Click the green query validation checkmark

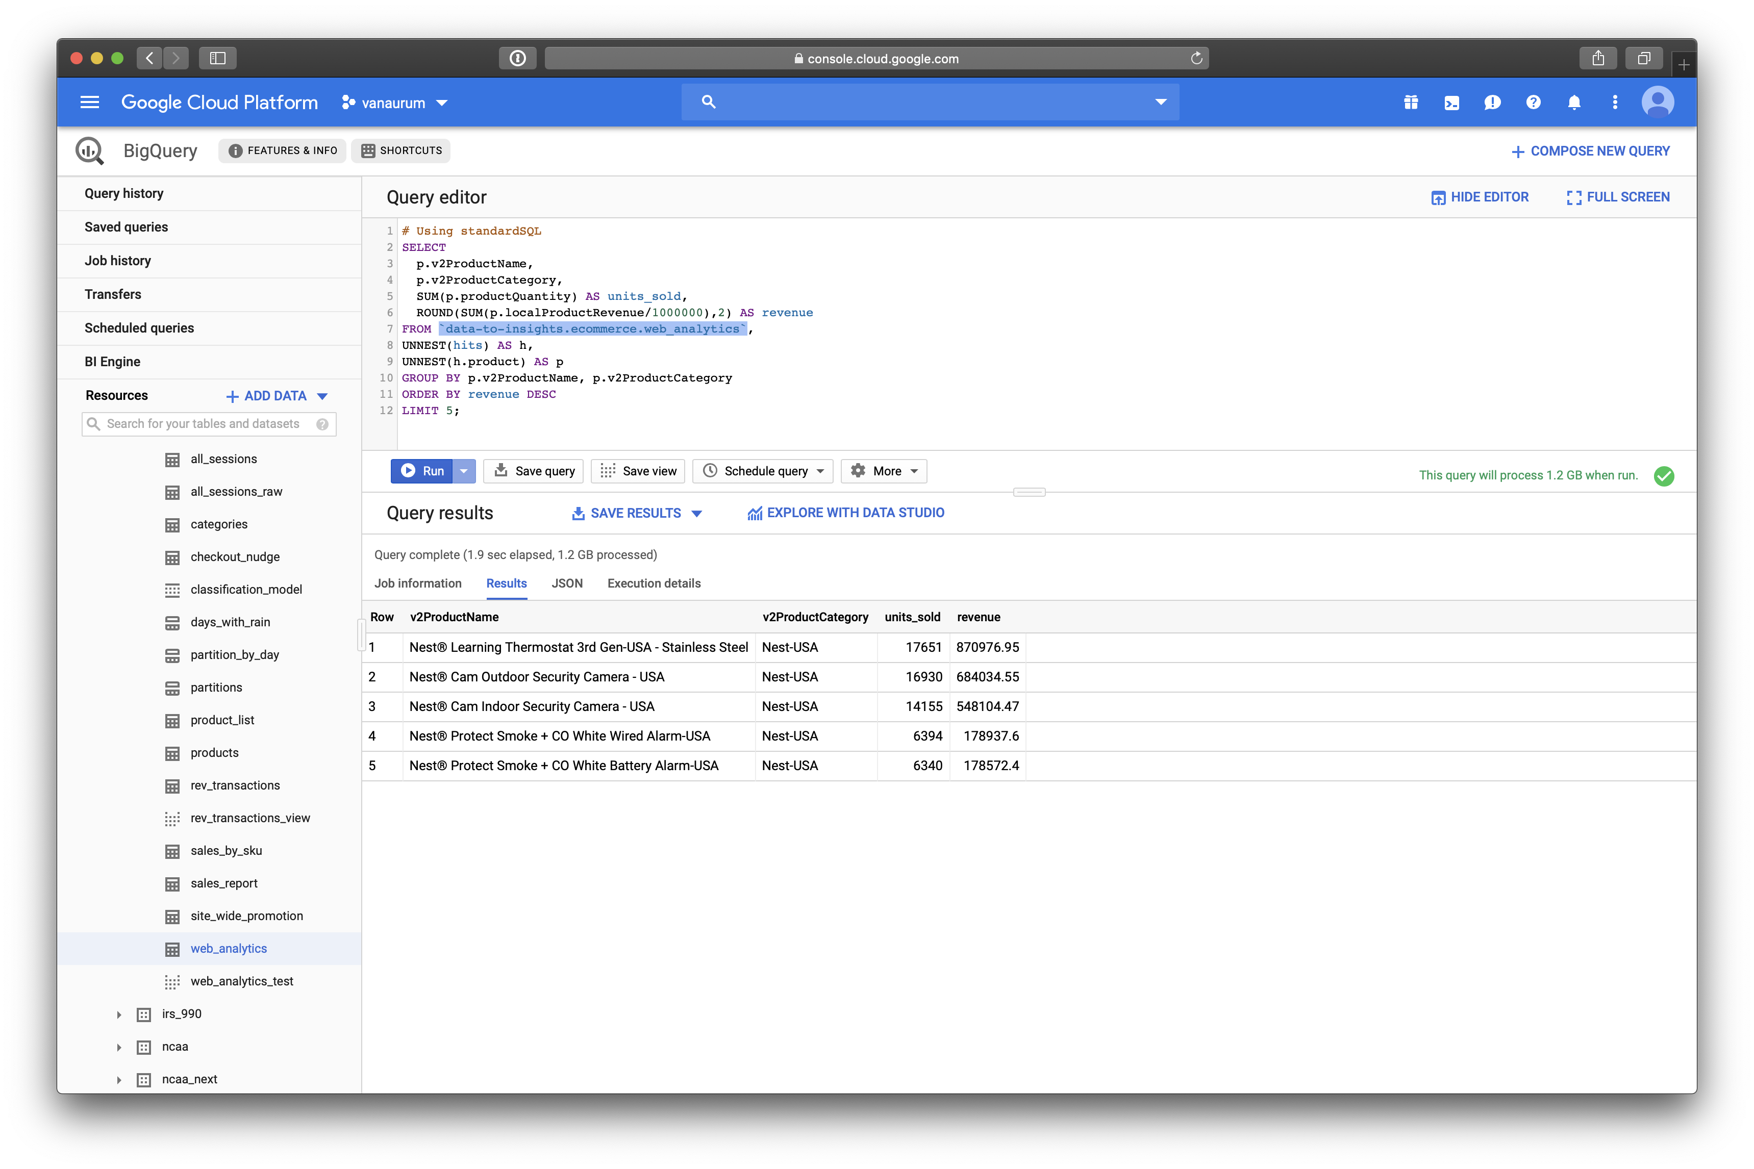[x=1664, y=476]
